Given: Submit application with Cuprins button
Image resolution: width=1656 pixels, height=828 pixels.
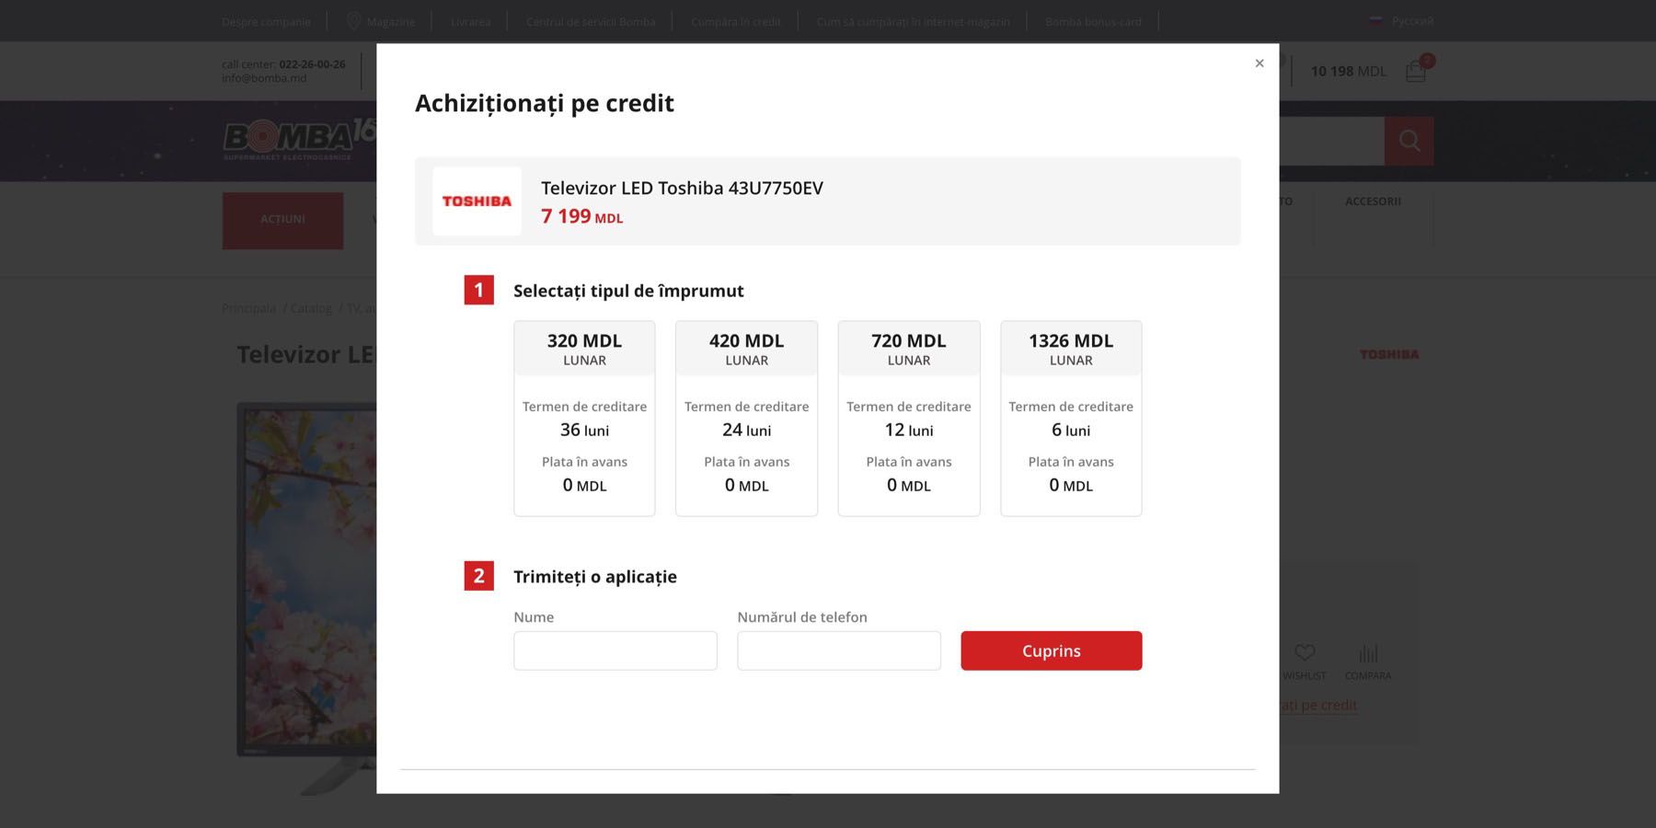Looking at the screenshot, I should click(x=1052, y=650).
